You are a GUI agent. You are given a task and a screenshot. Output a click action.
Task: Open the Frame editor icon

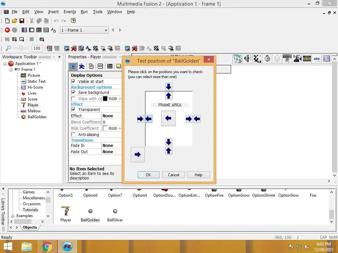[x=32, y=30]
